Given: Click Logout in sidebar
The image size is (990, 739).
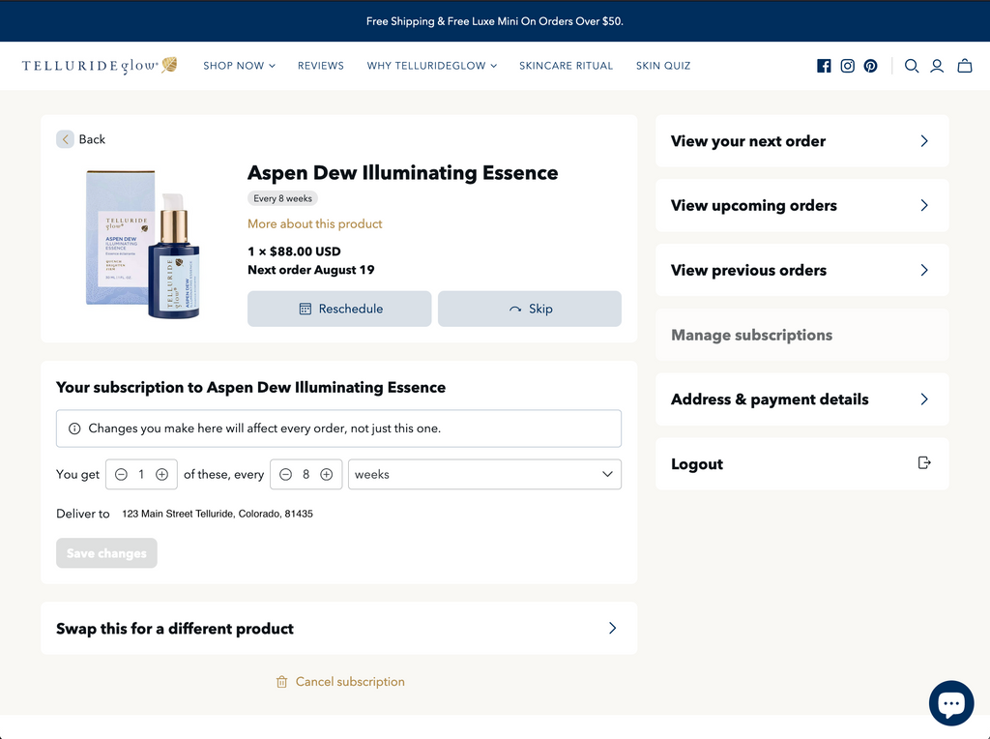Looking at the screenshot, I should point(801,463).
